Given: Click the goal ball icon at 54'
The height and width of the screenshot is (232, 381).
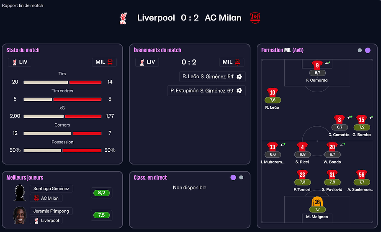Looking at the screenshot, I should pos(239,76).
